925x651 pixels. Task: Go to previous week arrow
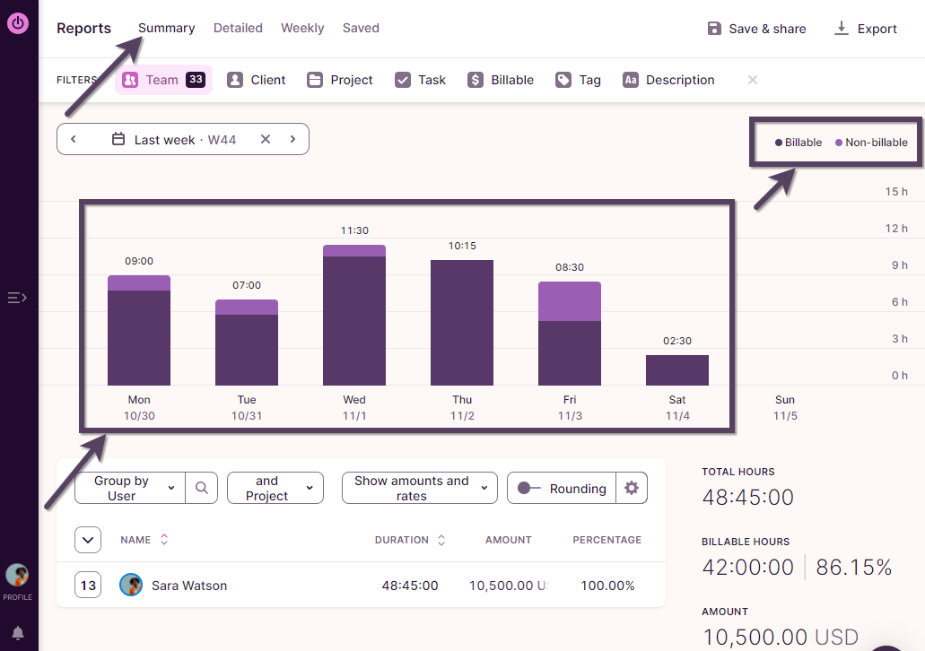point(74,139)
